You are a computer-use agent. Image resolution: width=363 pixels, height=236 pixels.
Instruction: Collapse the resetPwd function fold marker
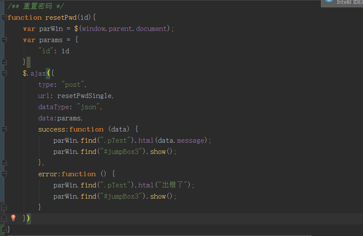pyautogui.click(x=4, y=18)
